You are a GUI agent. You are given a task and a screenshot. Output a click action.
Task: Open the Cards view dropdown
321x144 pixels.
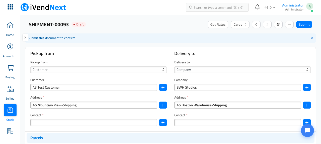tap(240, 24)
